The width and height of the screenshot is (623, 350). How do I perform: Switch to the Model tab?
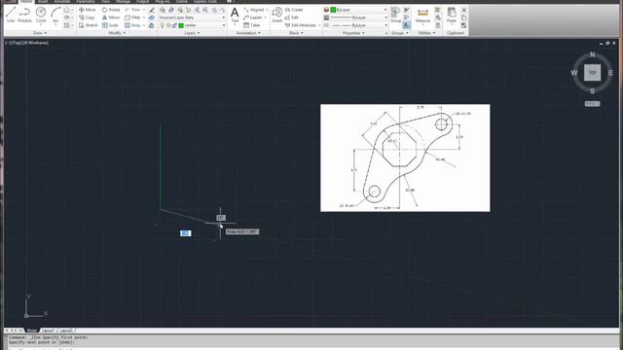[32, 331]
